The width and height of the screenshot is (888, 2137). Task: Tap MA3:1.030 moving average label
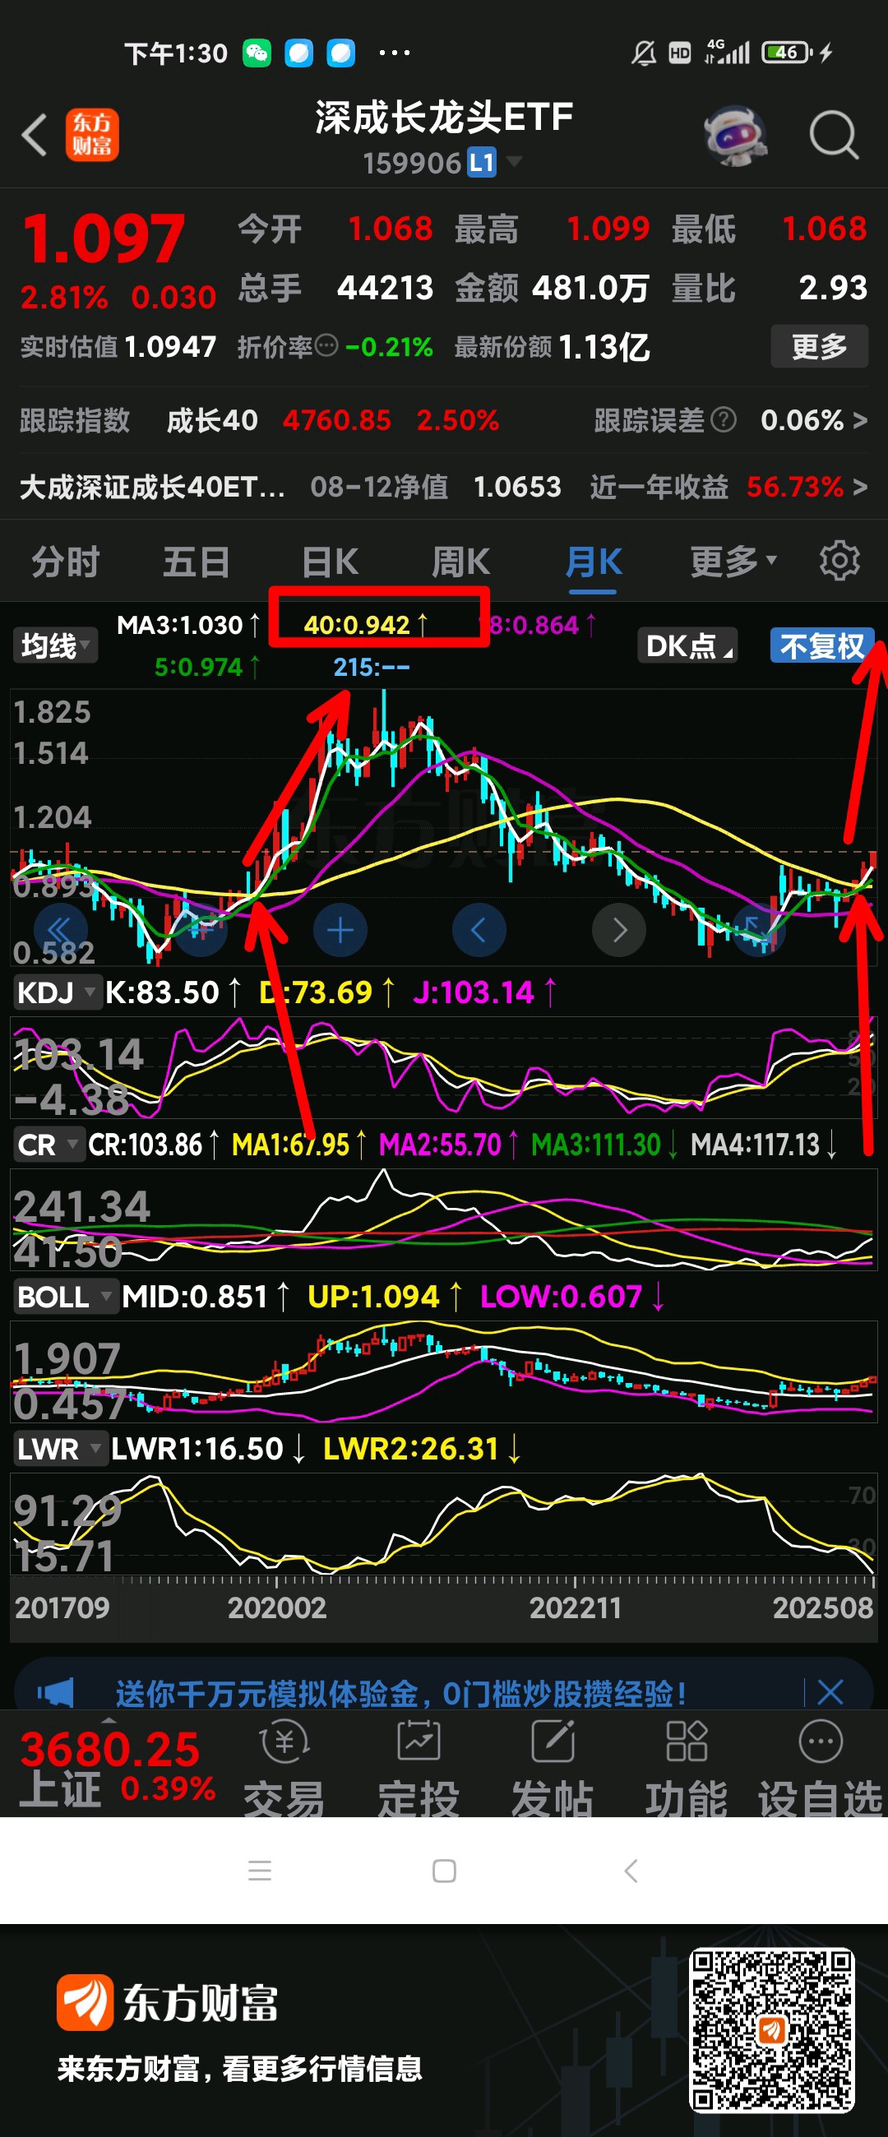coord(188,625)
